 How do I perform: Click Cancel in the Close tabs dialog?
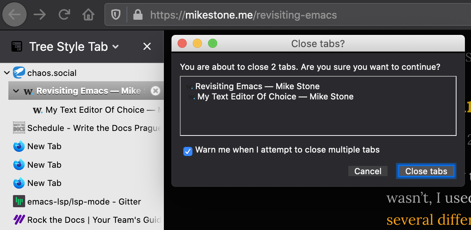coord(368,171)
